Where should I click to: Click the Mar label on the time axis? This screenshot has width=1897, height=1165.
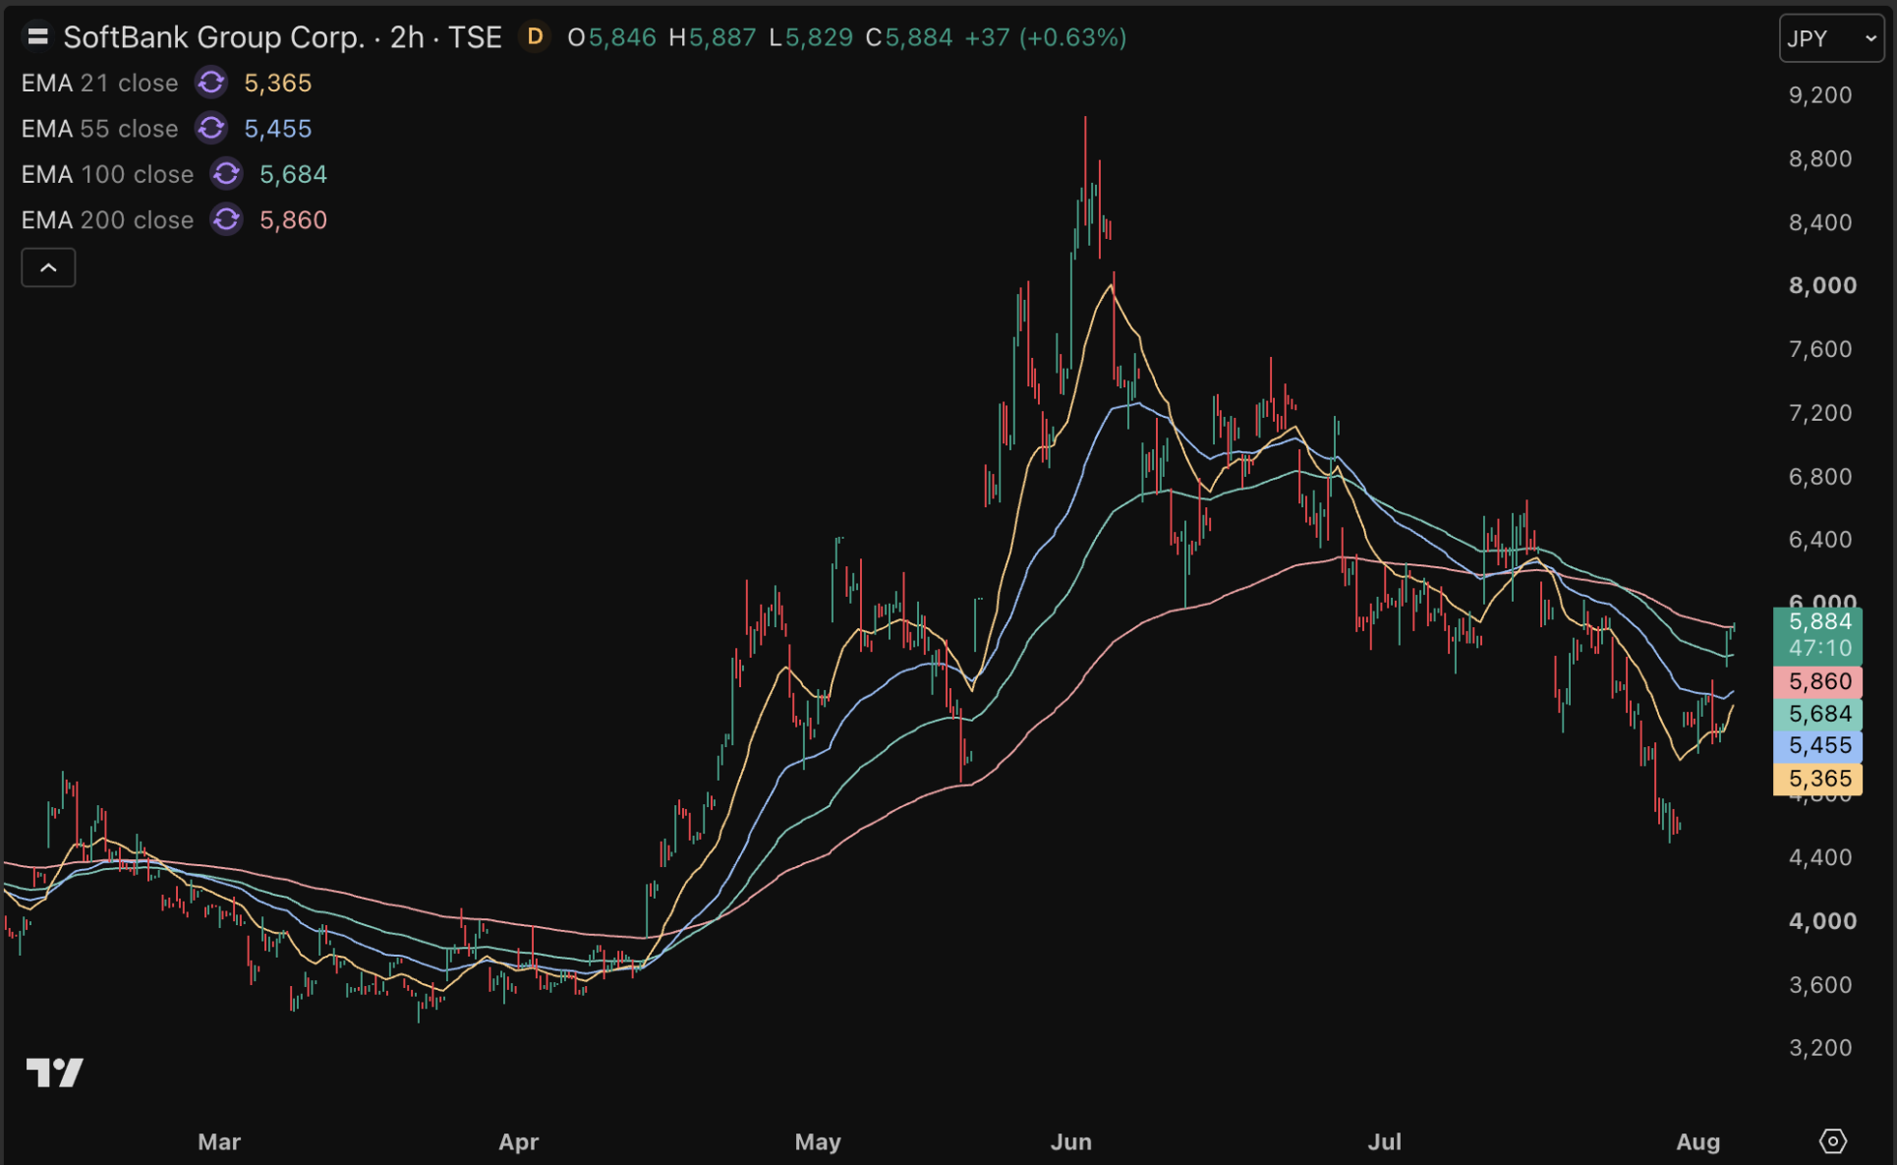pyautogui.click(x=219, y=1141)
